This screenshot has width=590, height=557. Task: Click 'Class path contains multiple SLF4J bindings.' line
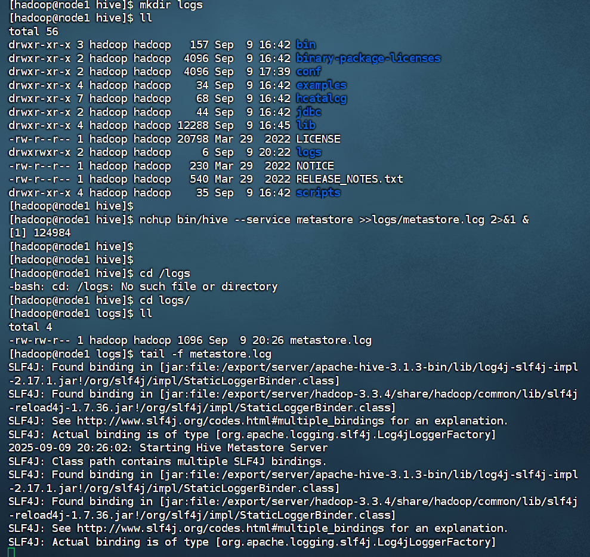tap(189, 461)
